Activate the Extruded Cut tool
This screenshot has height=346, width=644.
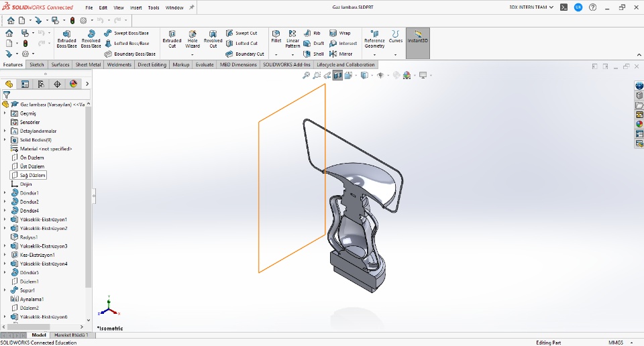tap(172, 39)
